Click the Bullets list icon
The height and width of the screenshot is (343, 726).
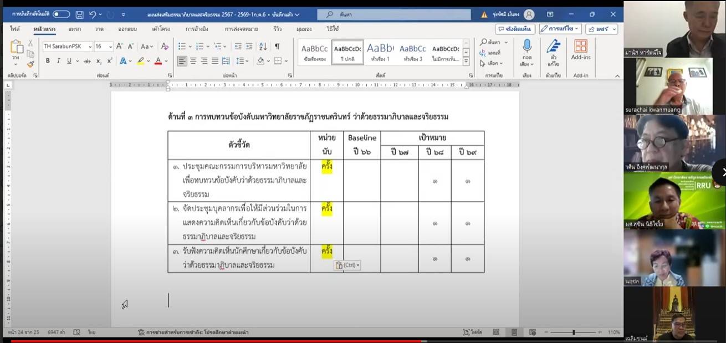182,47
